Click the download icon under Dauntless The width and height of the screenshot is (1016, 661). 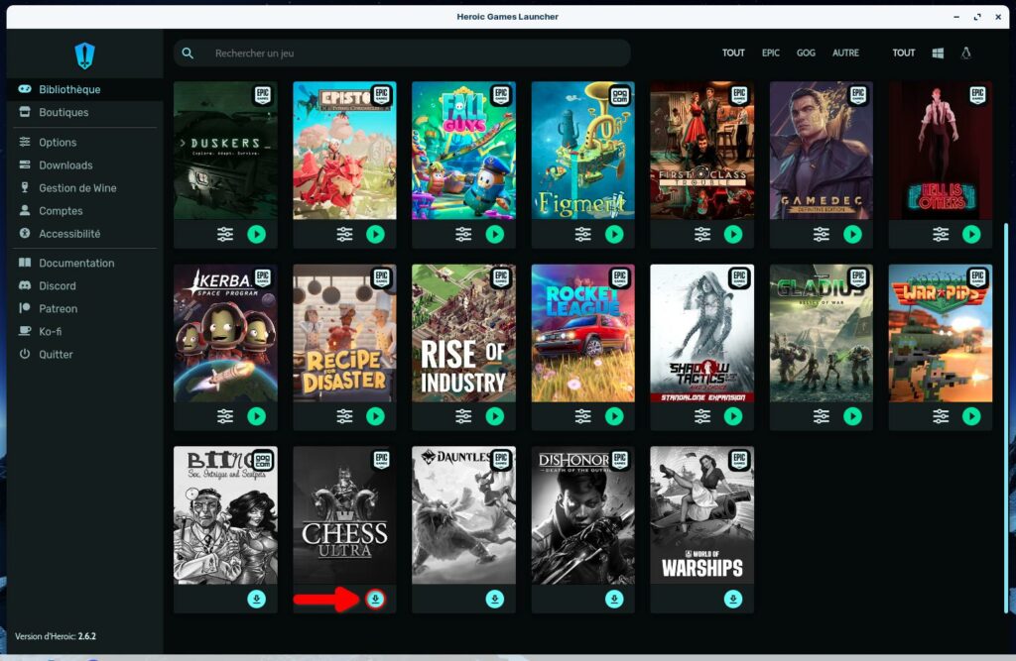pos(495,599)
